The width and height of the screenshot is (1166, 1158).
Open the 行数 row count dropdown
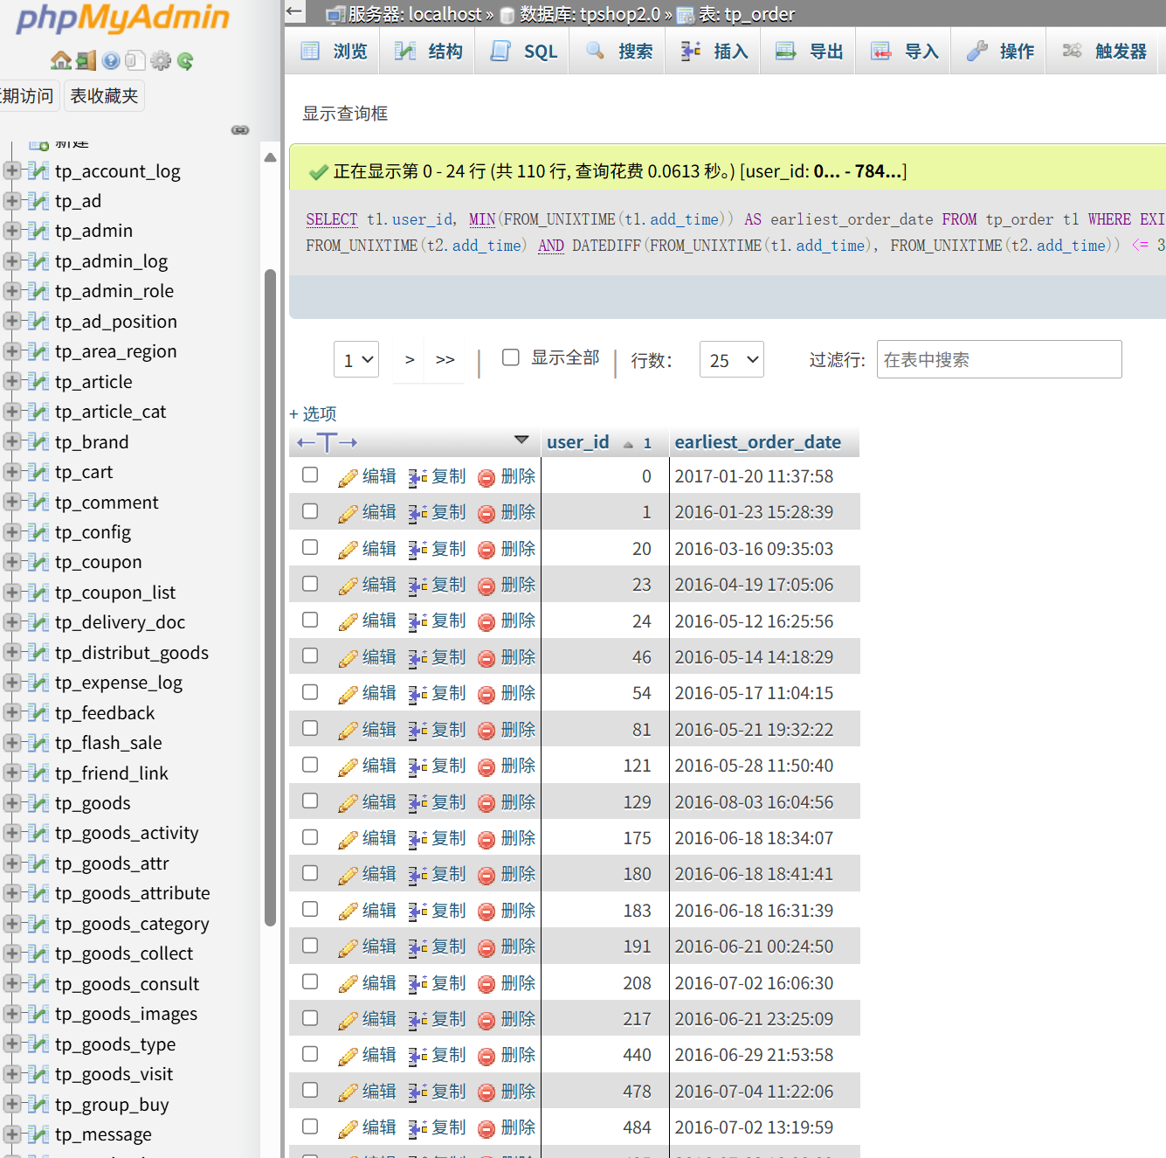731,359
